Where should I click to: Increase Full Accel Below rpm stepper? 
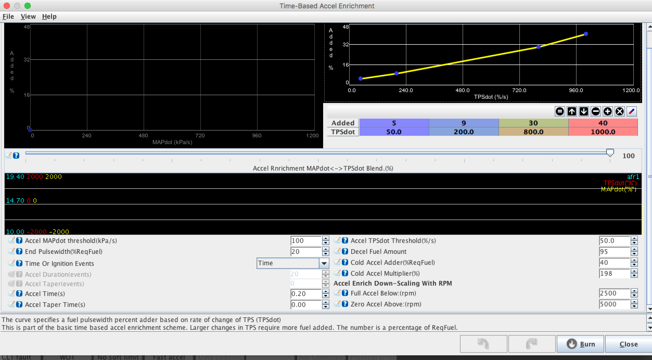coord(634,291)
